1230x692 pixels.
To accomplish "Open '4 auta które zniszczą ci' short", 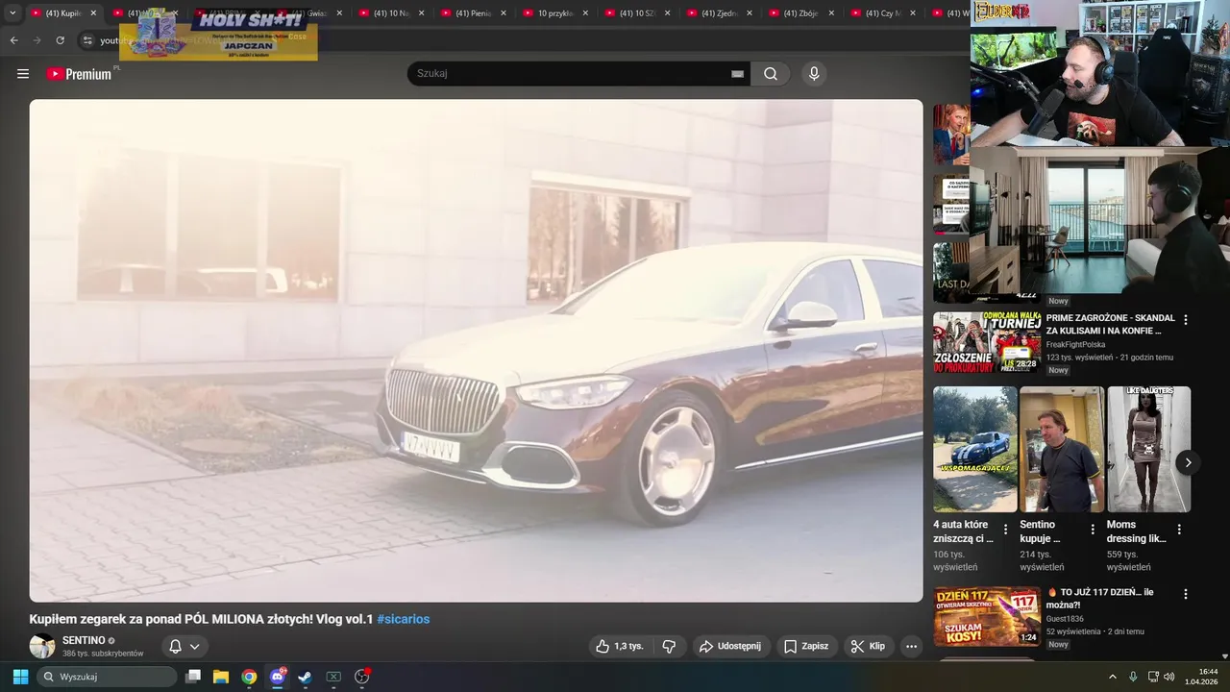I will tap(974, 449).
